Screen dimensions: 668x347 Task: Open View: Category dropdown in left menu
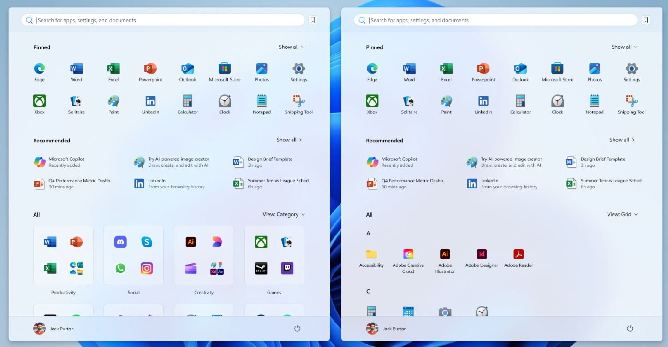(x=284, y=214)
